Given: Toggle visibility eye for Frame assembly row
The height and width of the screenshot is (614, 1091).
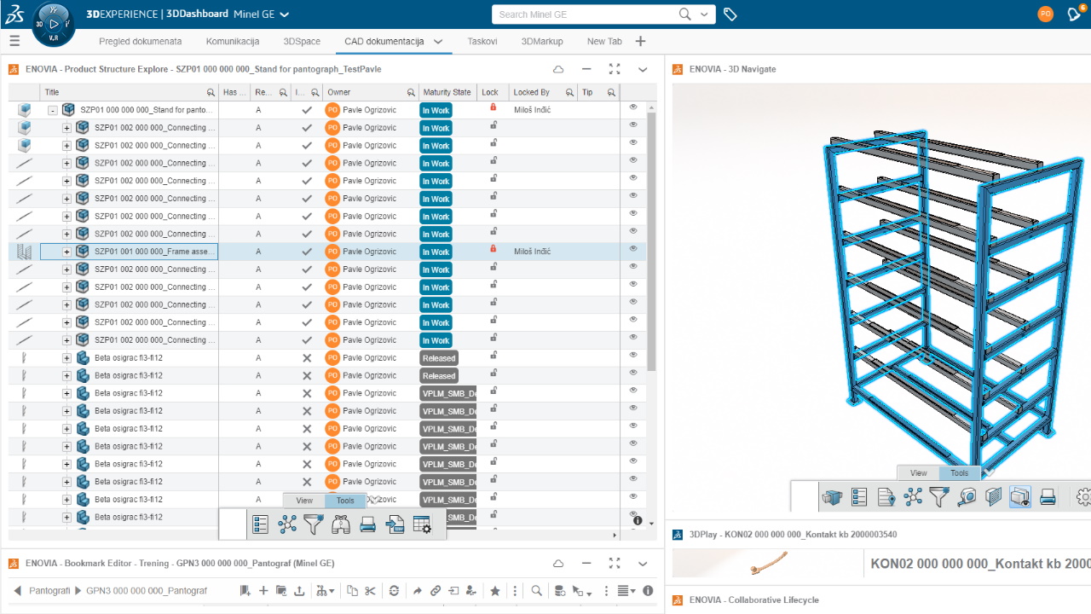Looking at the screenshot, I should (633, 249).
